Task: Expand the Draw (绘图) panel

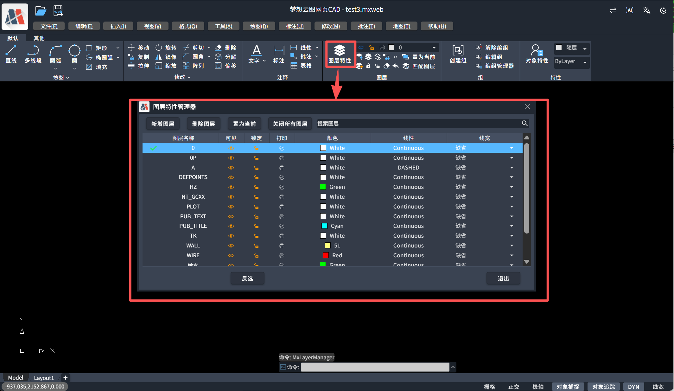Action: pyautogui.click(x=61, y=77)
